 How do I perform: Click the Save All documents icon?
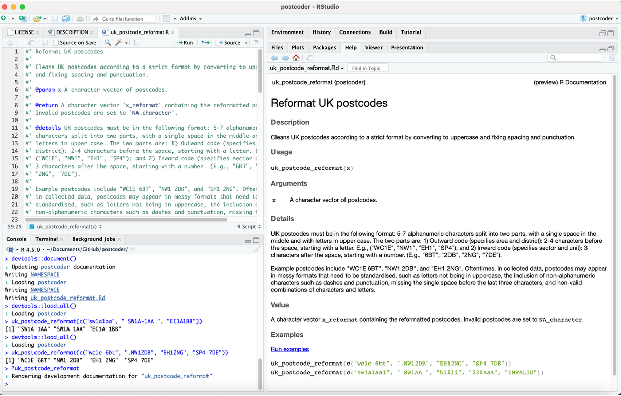pyautogui.click(x=66, y=19)
